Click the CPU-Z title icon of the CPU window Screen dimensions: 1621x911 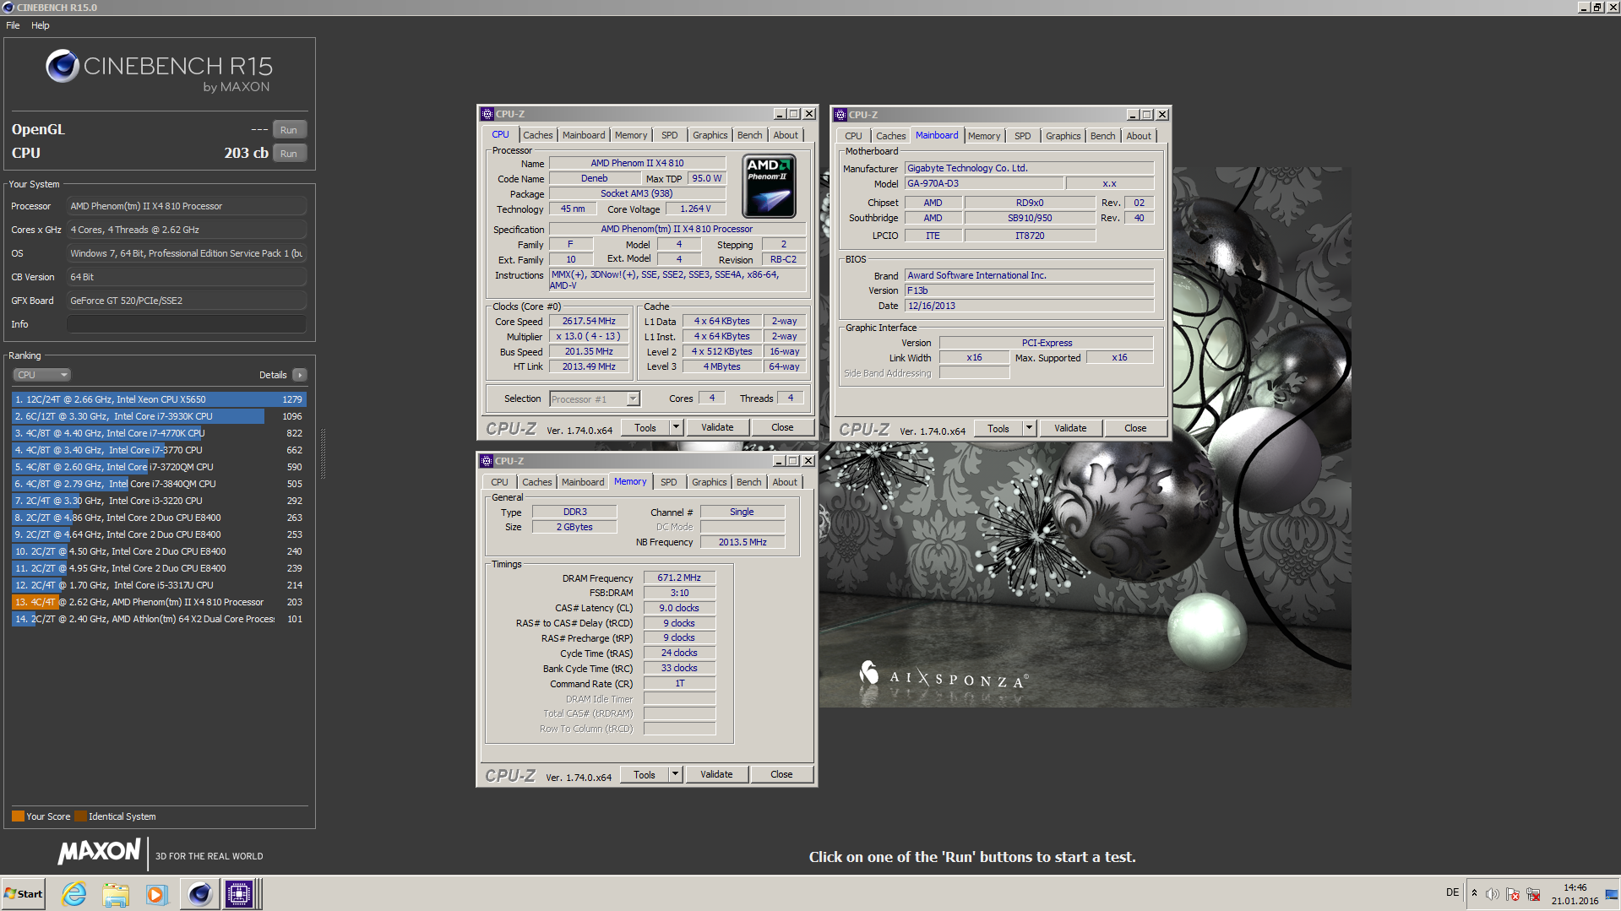coord(487,114)
